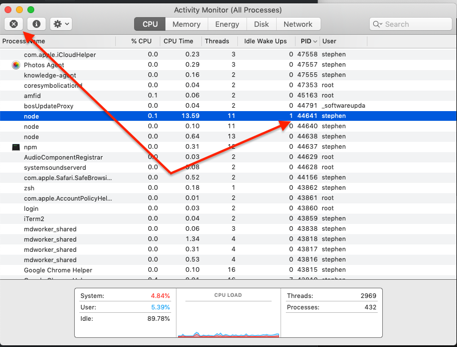The height and width of the screenshot is (347, 457).
Task: Sort by Idle Wake Ups column
Action: (266, 41)
